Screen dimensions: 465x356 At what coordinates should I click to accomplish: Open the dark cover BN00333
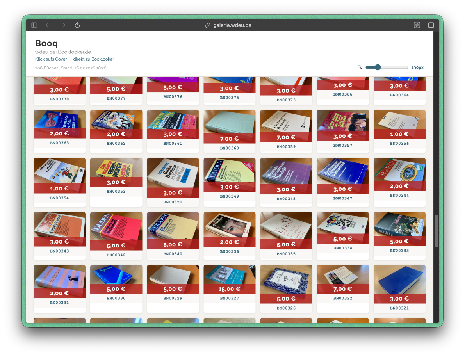(x=399, y=229)
